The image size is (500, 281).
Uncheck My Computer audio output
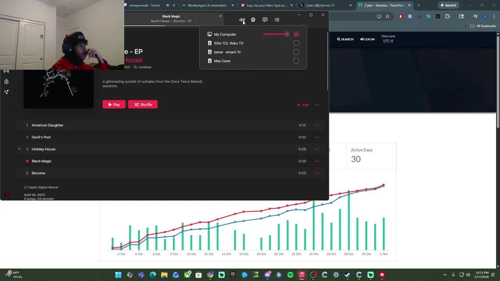tap(296, 34)
